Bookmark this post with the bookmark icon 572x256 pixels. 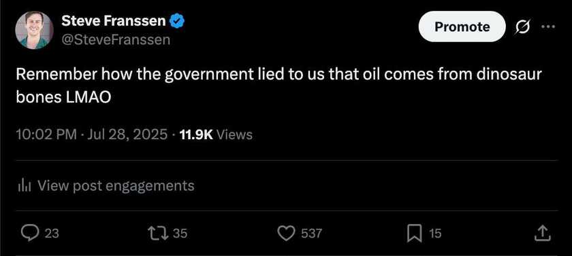coord(415,233)
